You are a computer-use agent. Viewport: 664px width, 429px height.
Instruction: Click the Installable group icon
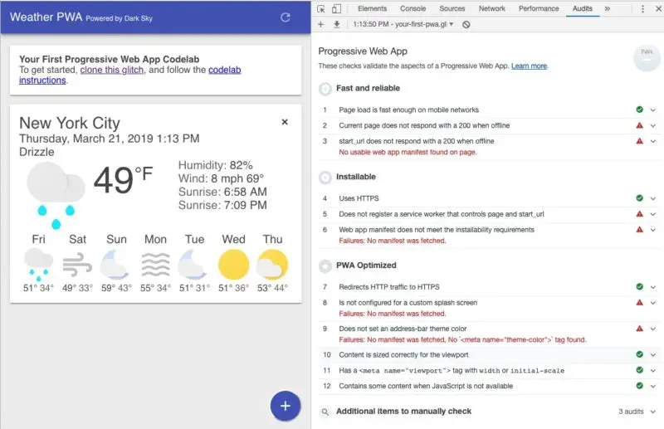click(325, 177)
